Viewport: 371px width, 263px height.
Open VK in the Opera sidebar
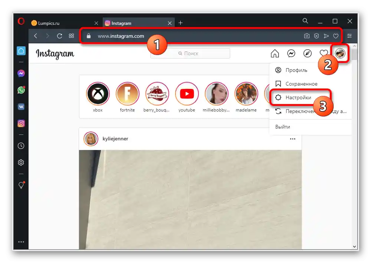[21, 107]
